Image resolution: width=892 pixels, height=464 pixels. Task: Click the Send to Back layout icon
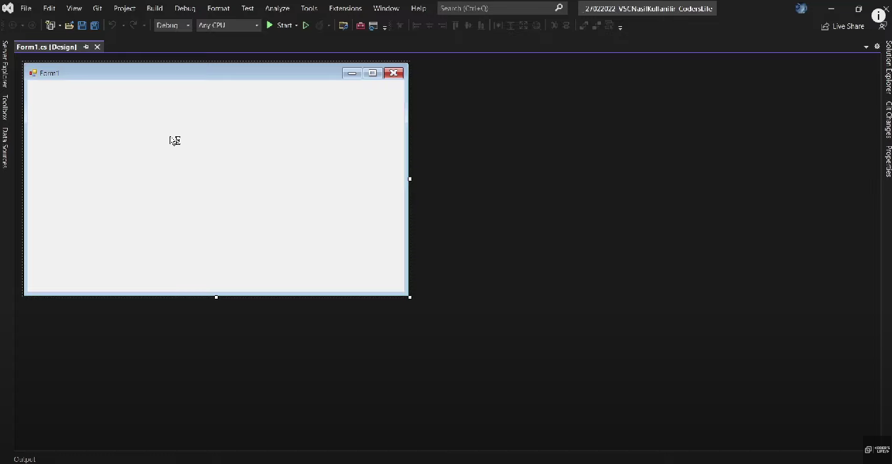(x=596, y=25)
